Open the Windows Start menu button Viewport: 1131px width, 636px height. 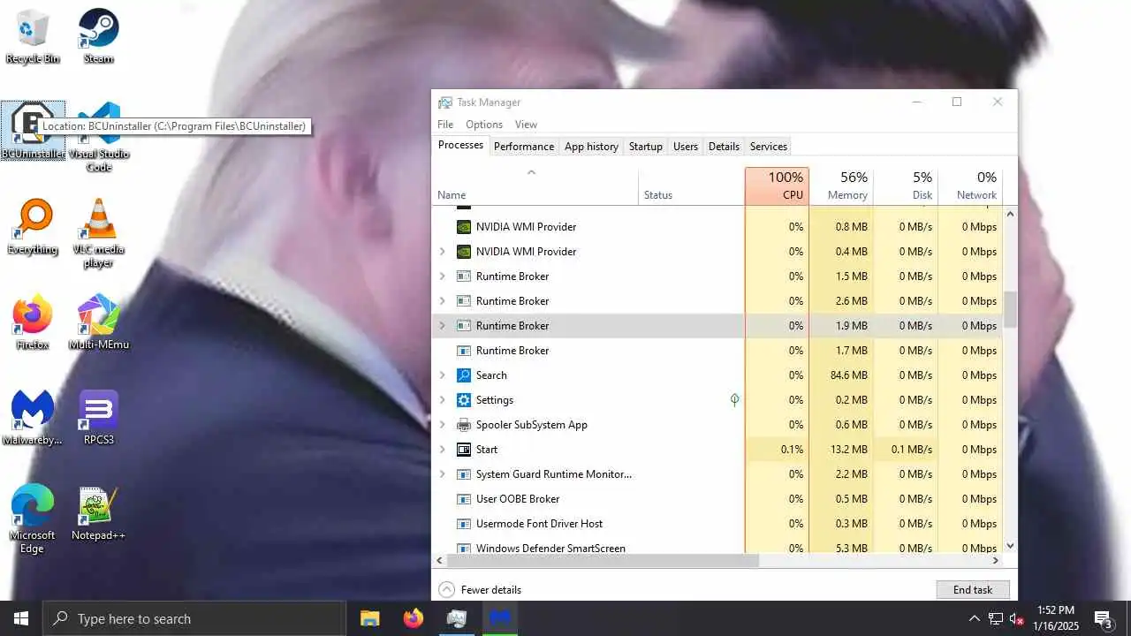pos(21,618)
